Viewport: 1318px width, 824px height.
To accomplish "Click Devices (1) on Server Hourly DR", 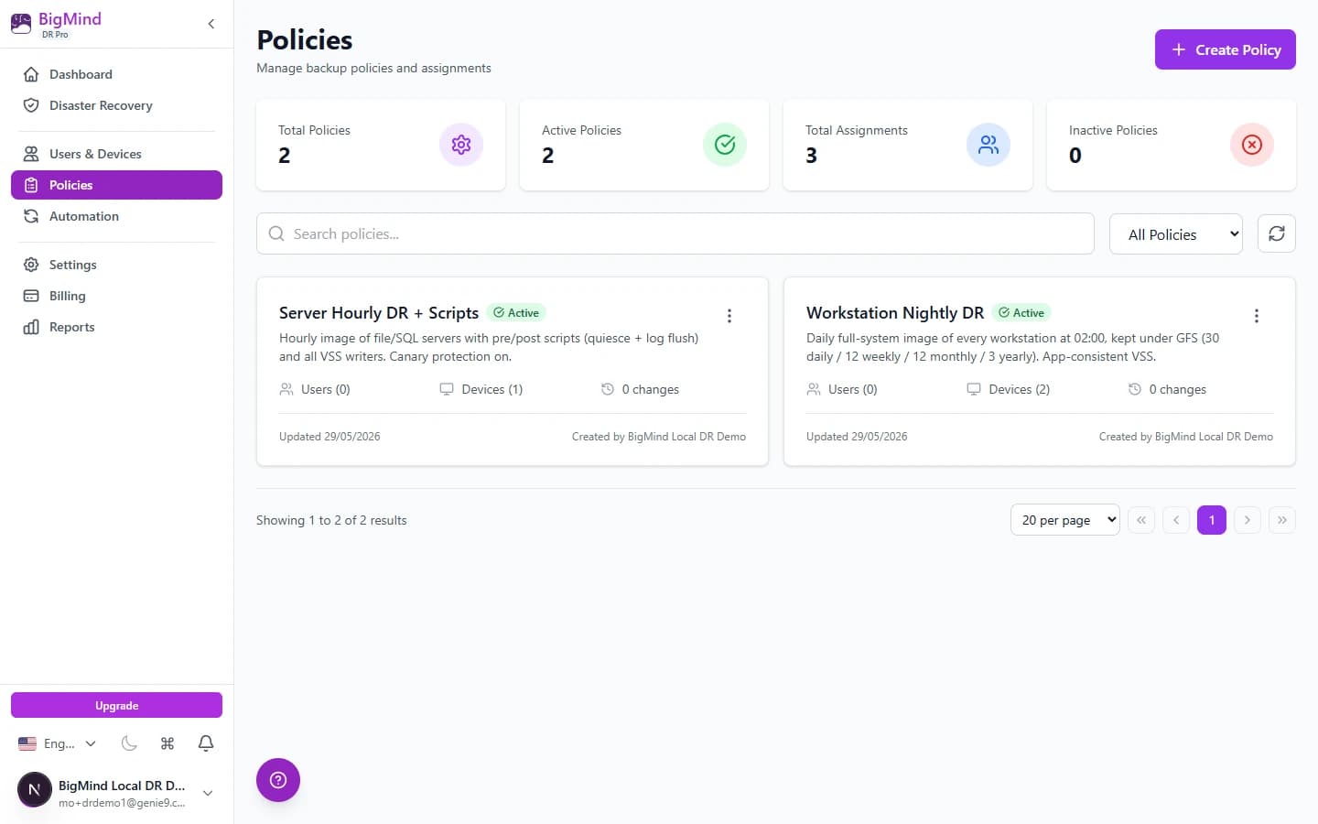I will 481,389.
